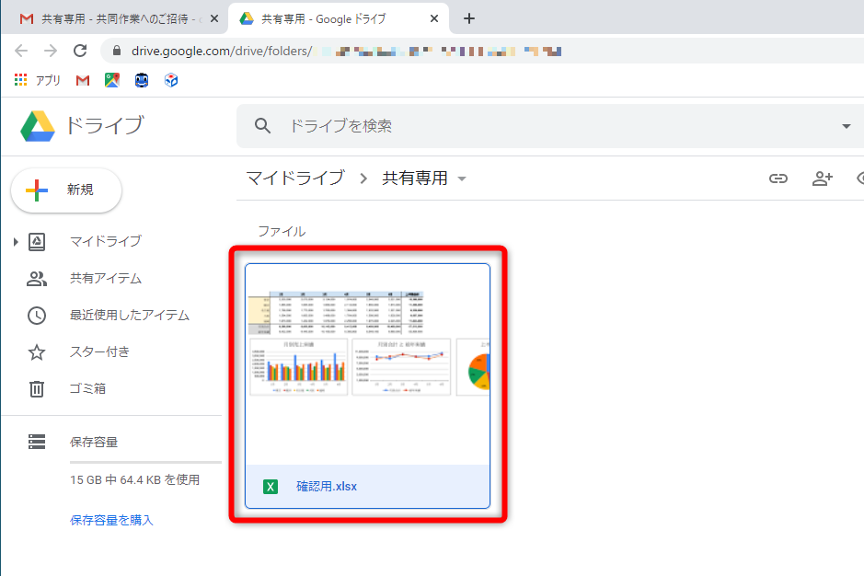Click the search magnifier icon
This screenshot has height=576, width=864.
pyautogui.click(x=263, y=124)
